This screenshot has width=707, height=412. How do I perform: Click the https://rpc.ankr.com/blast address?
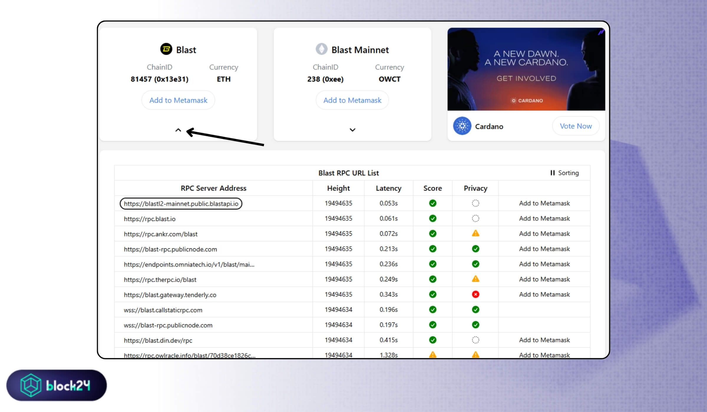tap(161, 234)
